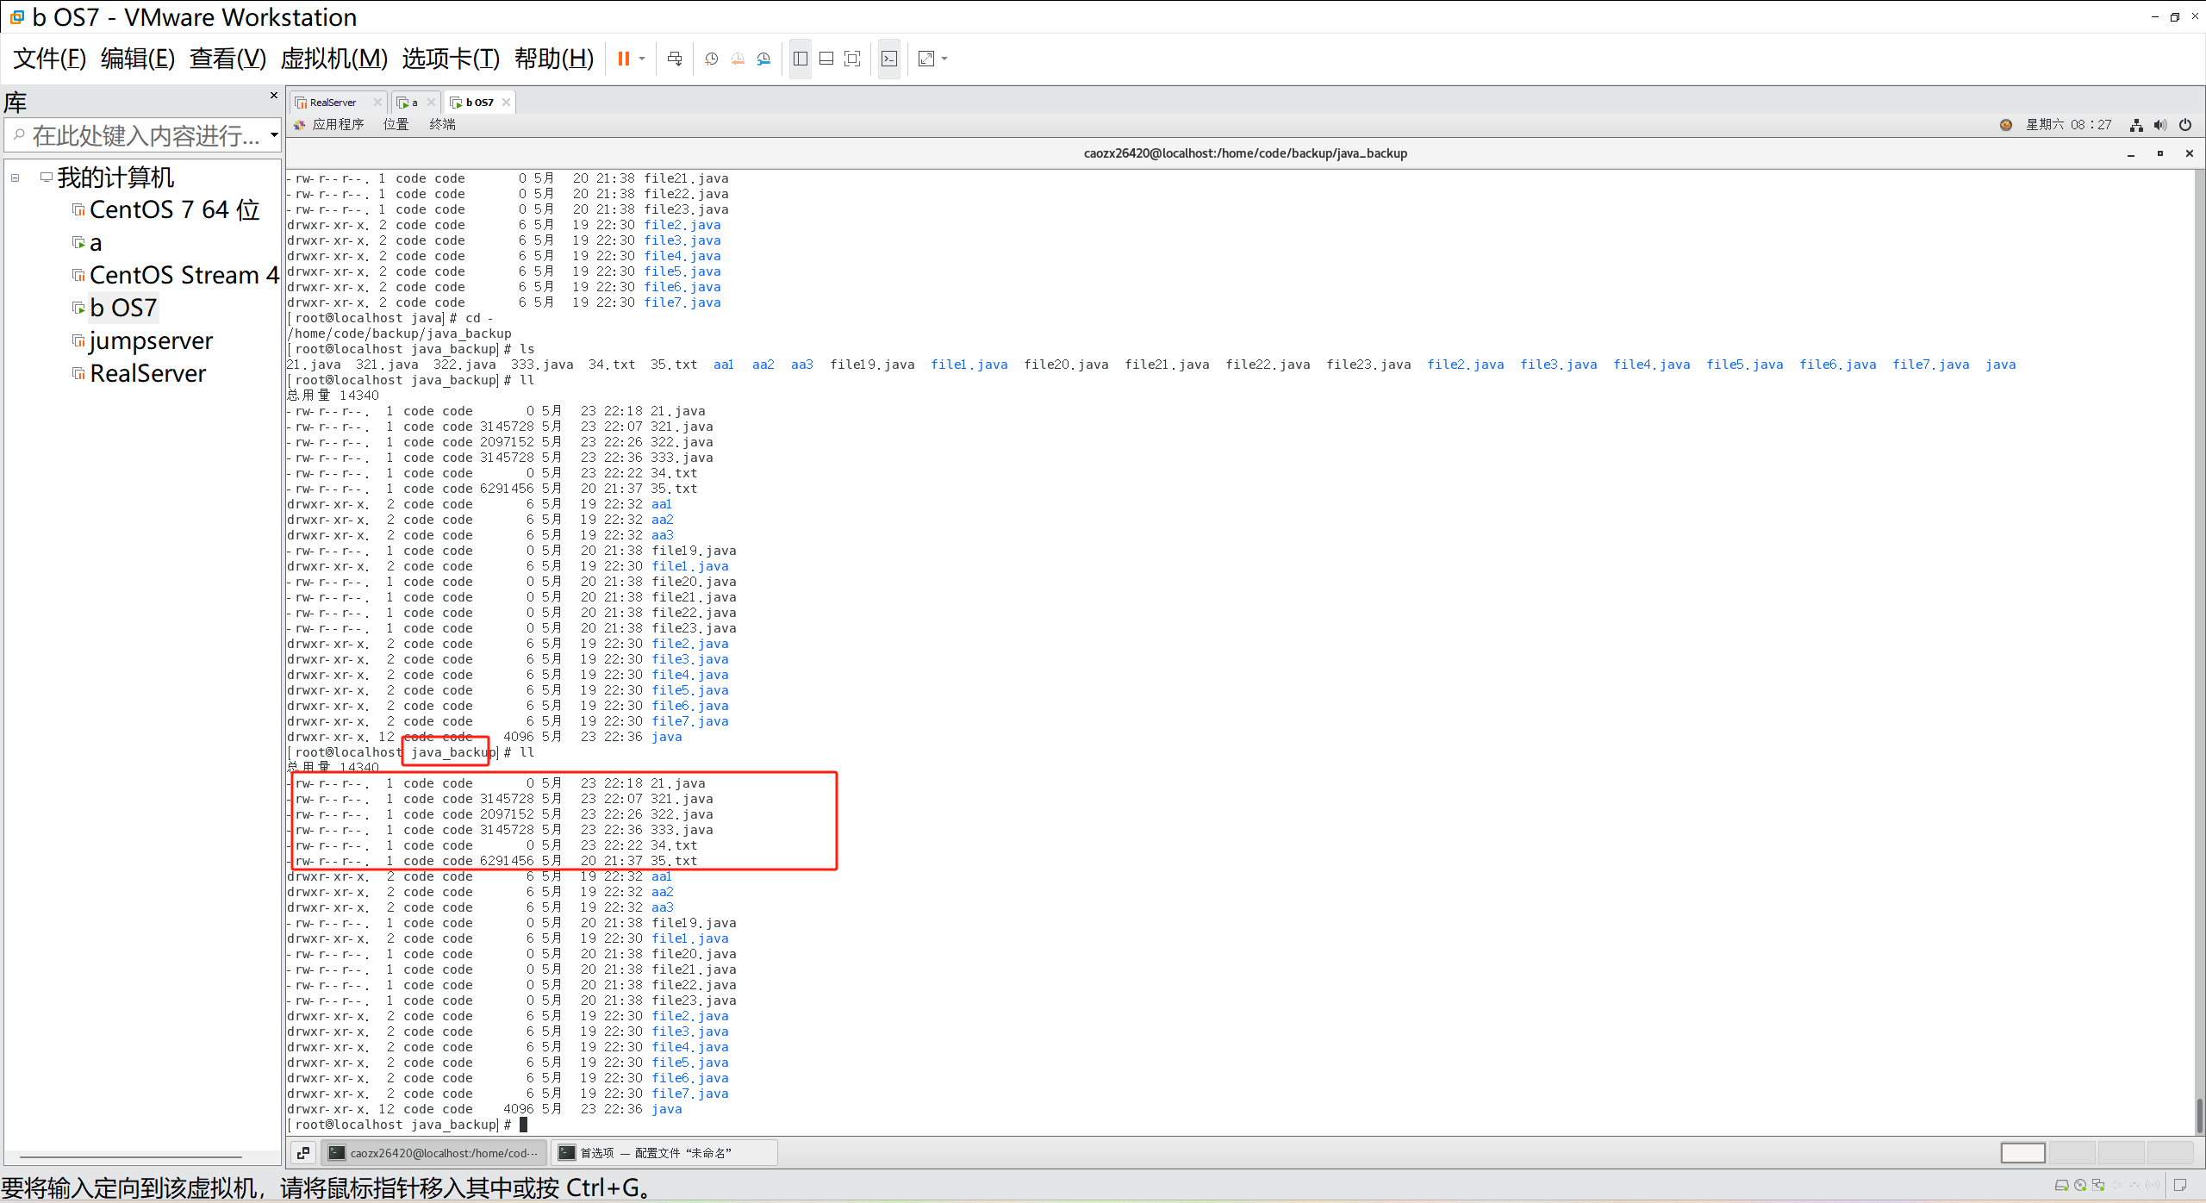The image size is (2206, 1203).
Task: Open the 应用程序 menu in guest
Action: pos(338,125)
